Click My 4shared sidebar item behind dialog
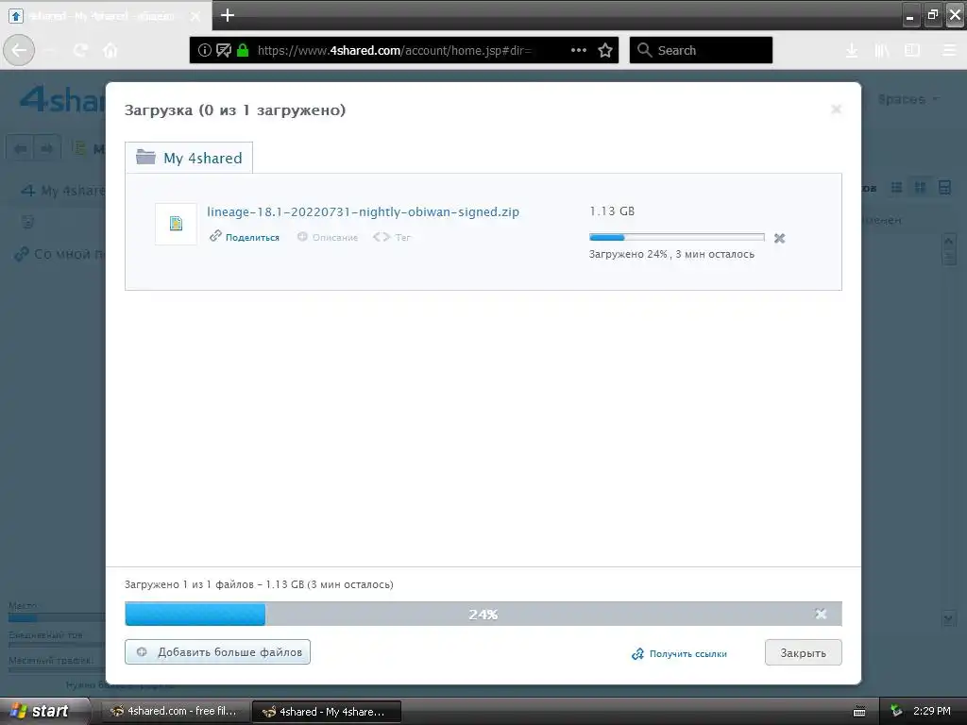This screenshot has width=967, height=725. (61, 191)
